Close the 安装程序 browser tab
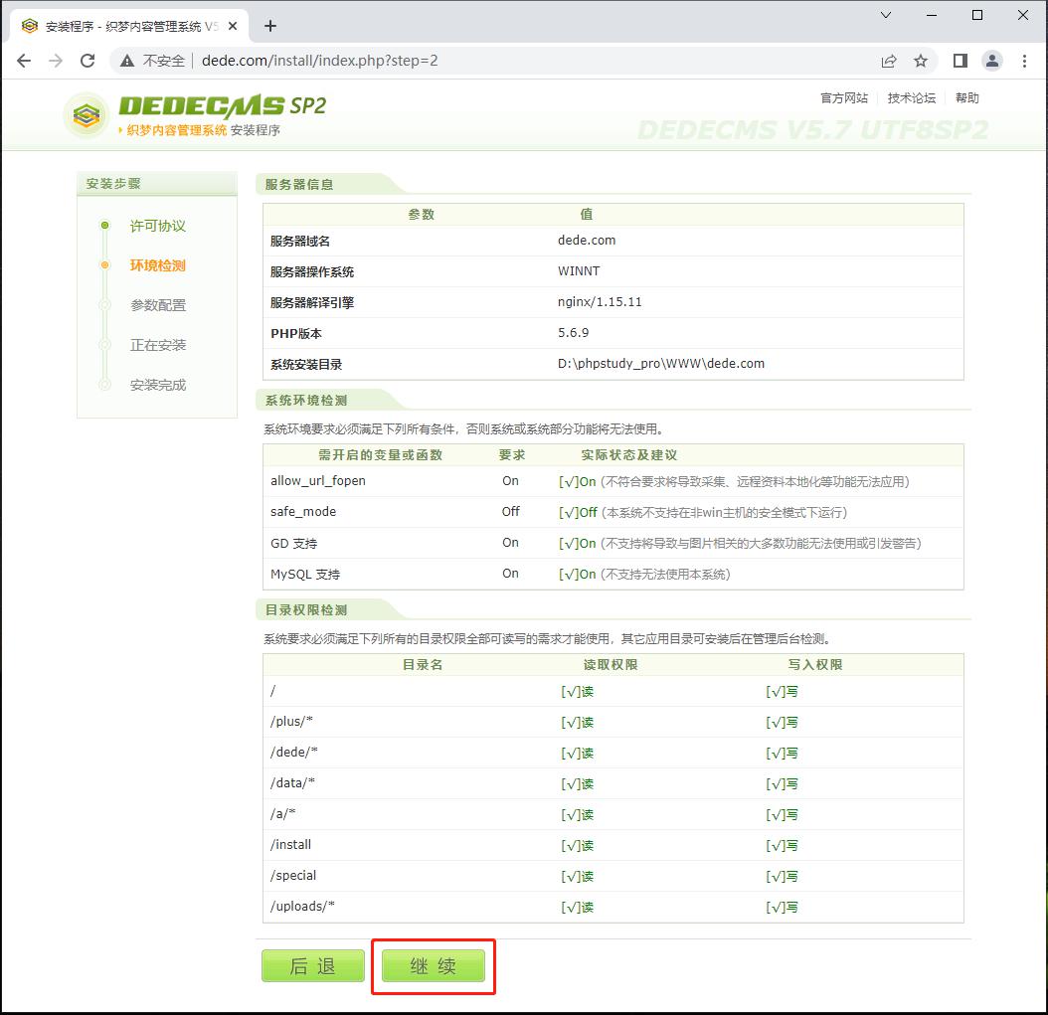This screenshot has height=1015, width=1048. click(233, 26)
